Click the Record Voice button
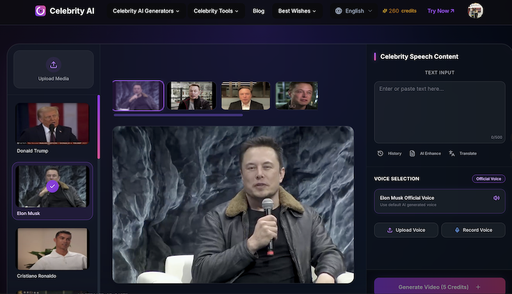 pos(473,230)
